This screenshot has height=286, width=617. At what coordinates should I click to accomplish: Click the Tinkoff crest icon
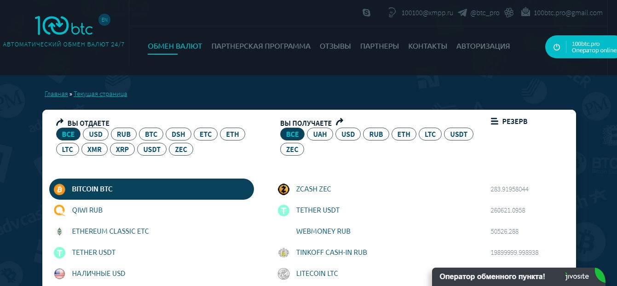283,252
